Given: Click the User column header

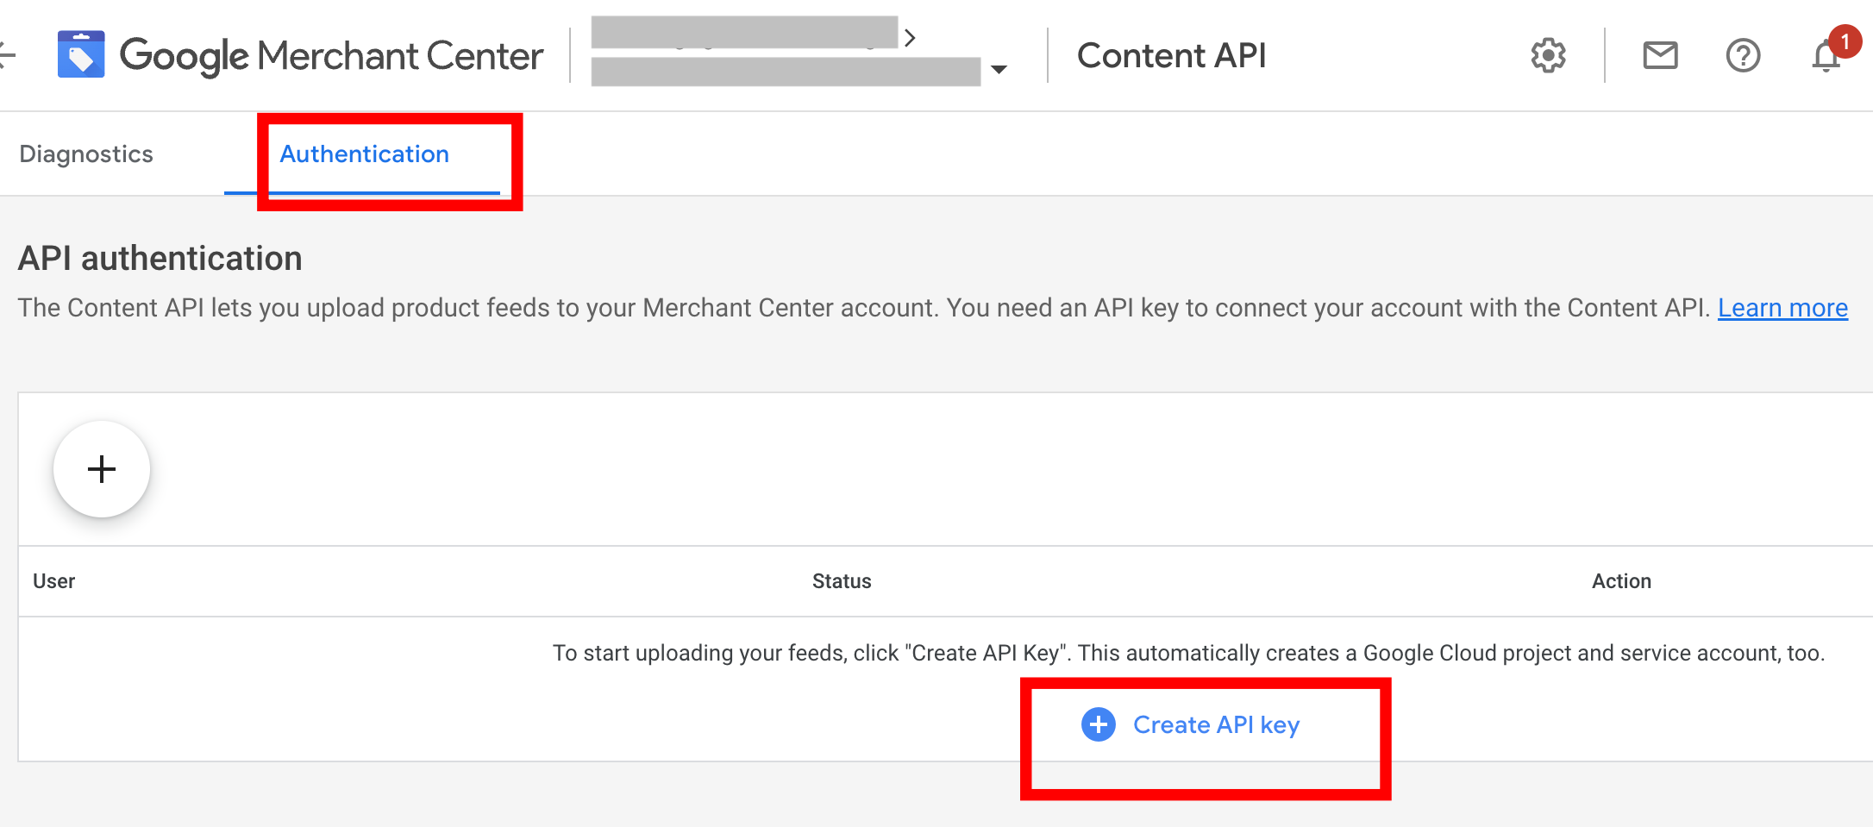Looking at the screenshot, I should click(x=53, y=581).
